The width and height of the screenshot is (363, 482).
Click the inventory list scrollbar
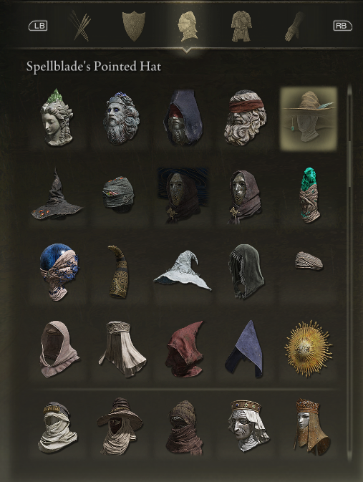(x=349, y=272)
